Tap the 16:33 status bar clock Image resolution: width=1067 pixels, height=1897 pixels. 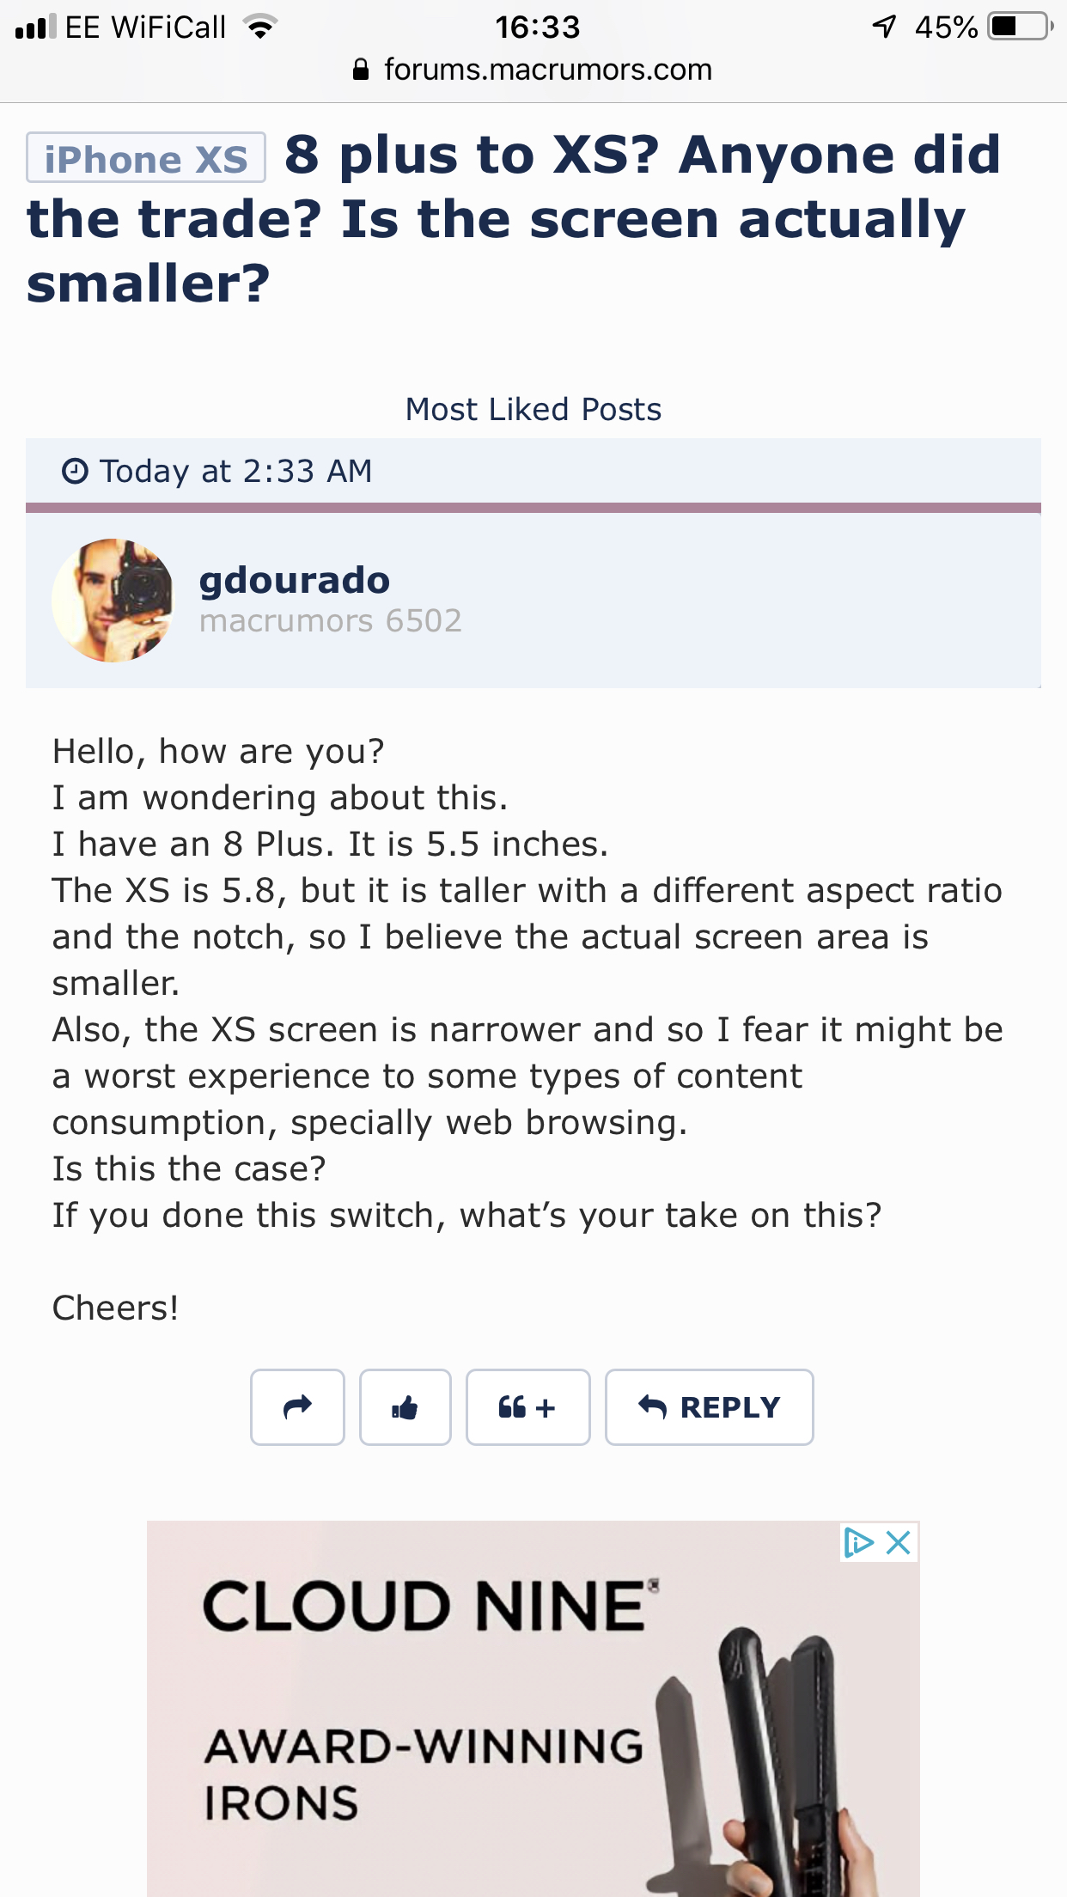click(538, 27)
